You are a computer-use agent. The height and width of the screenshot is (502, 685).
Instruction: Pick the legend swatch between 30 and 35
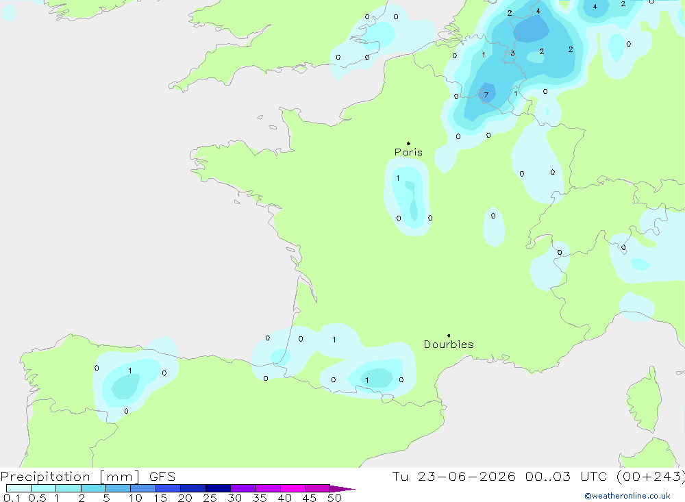(x=242, y=488)
